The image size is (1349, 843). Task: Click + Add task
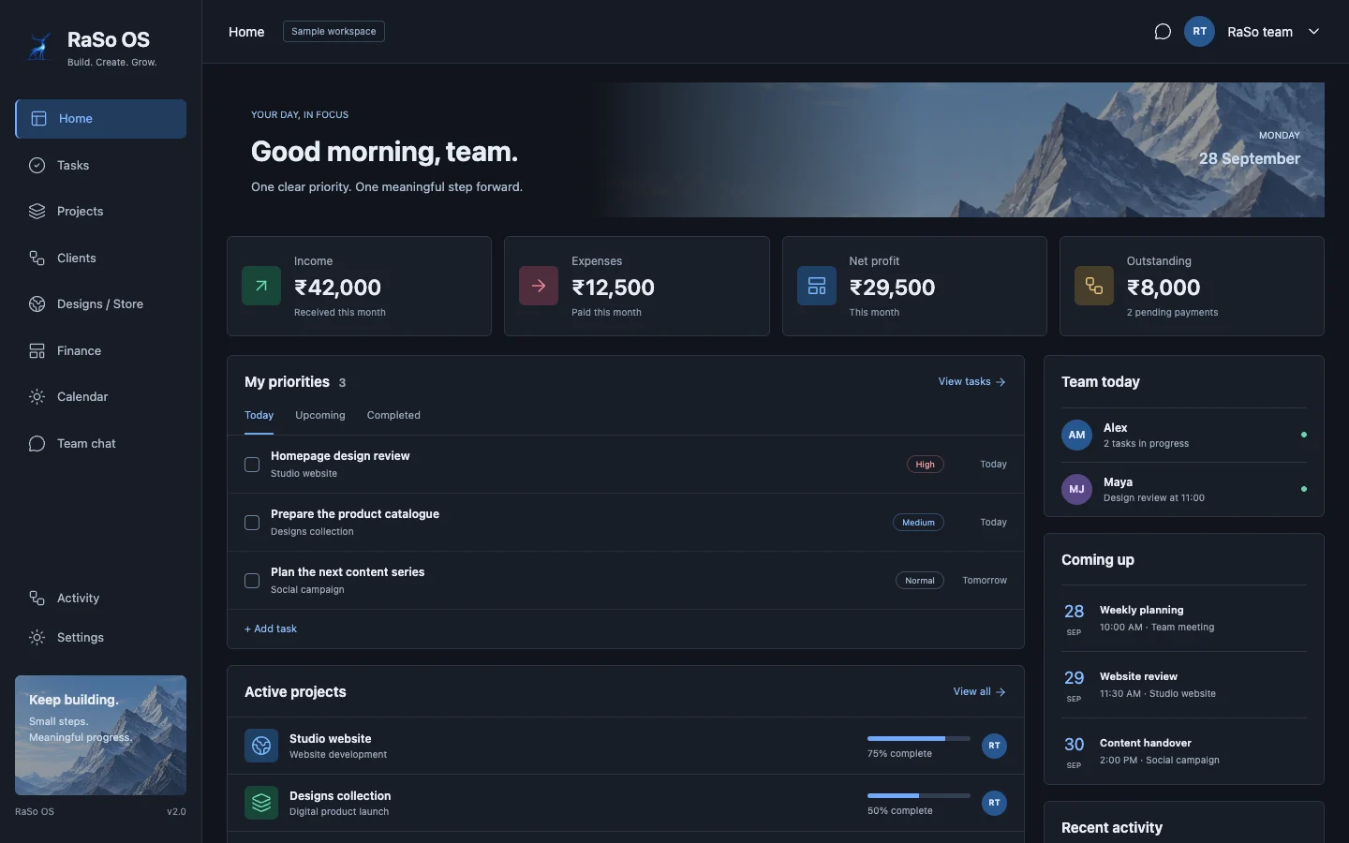click(x=271, y=629)
